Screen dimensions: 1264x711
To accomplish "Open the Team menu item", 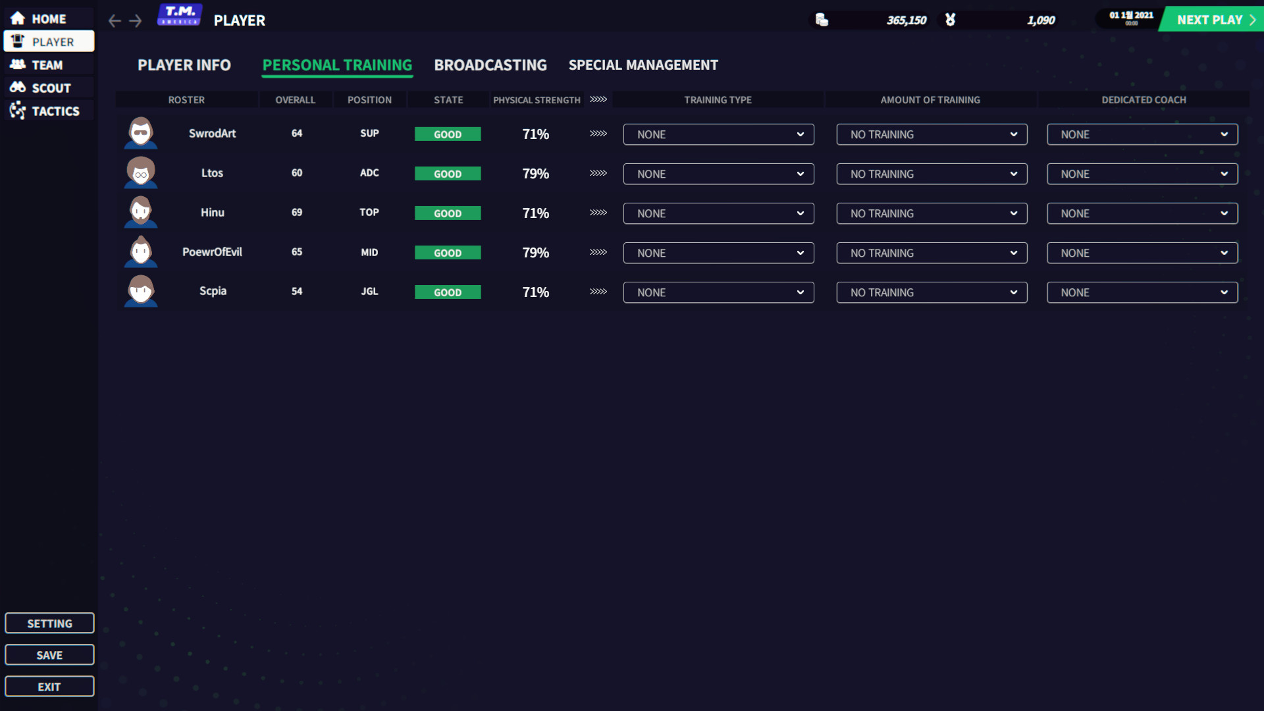I will click(49, 65).
